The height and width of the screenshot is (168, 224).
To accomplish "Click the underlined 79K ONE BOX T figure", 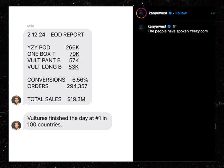I will click(74, 54).
